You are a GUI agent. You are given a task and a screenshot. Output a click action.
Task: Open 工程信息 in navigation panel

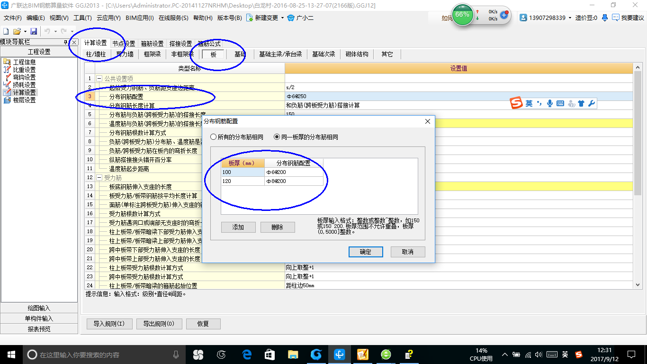click(20, 62)
